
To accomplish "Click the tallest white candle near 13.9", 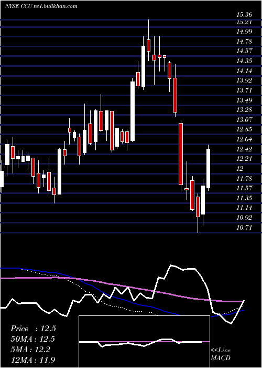I will 133,111.
